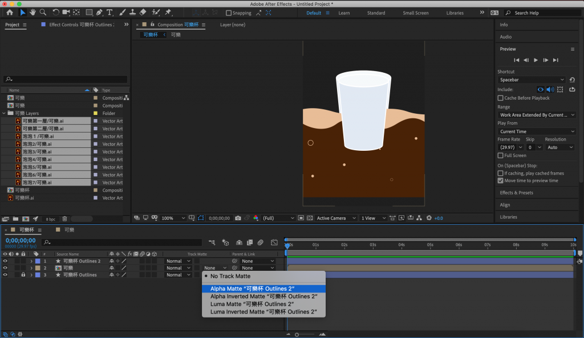Enable the Snapping checkbox
Screen dimensions: 584x338
coord(229,13)
